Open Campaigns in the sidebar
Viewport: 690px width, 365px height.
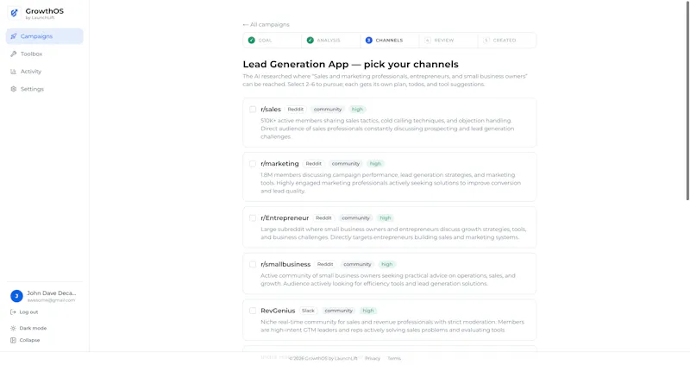click(x=45, y=36)
